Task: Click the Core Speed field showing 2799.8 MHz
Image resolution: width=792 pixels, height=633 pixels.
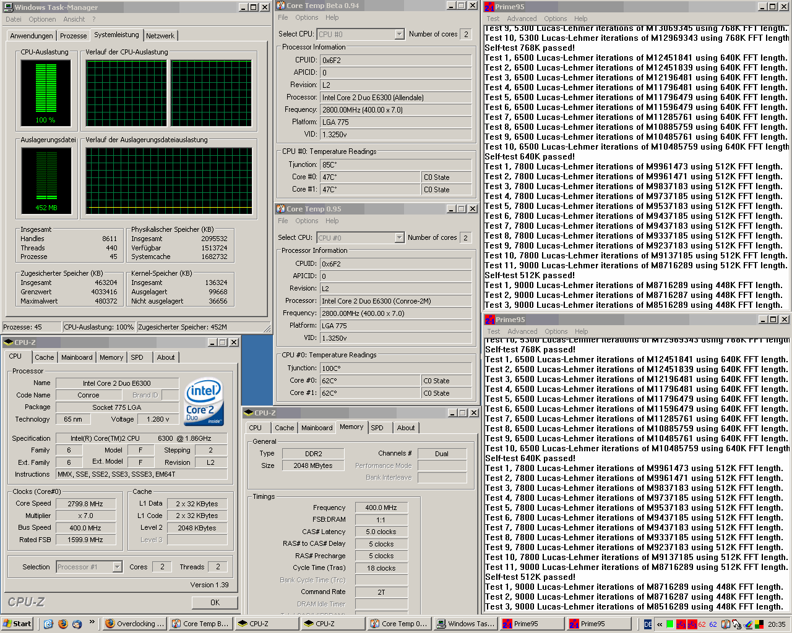Action: coord(85,504)
